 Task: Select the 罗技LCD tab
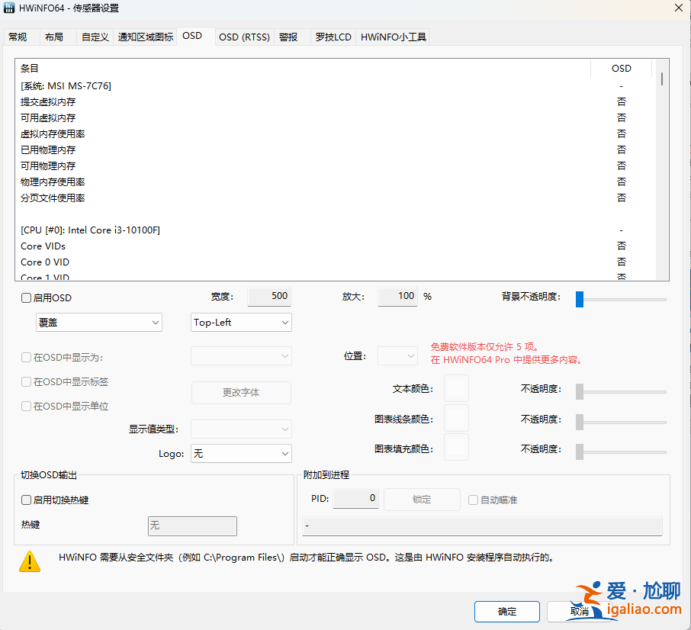[x=333, y=37]
